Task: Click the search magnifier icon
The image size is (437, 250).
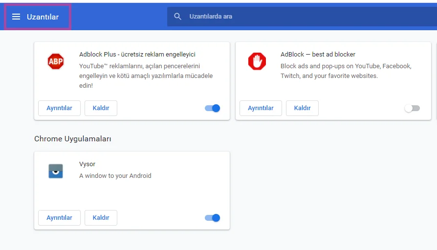Action: point(178,17)
